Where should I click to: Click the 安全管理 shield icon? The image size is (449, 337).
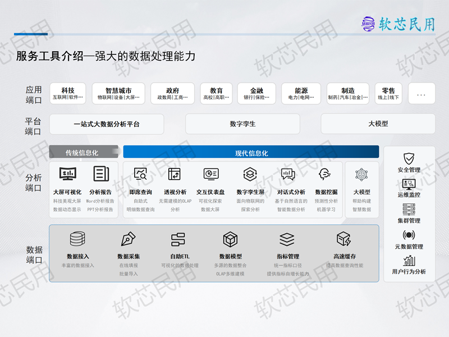coord(409,158)
